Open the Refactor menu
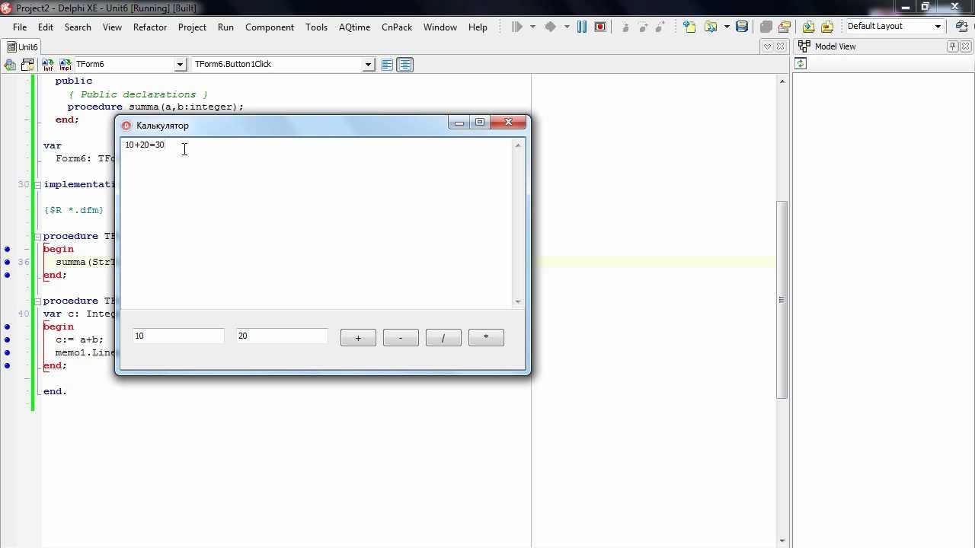Screen dimensions: 975x548 pyautogui.click(x=150, y=27)
